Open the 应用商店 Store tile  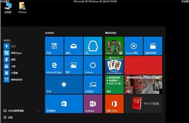(64, 104)
